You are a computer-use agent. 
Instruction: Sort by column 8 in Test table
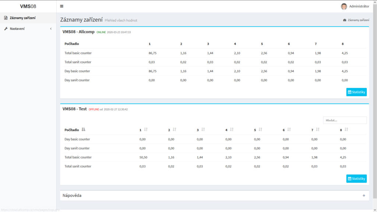pyautogui.click(x=346, y=130)
